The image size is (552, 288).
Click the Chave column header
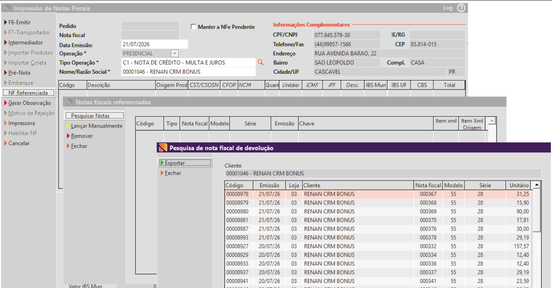tap(366, 124)
